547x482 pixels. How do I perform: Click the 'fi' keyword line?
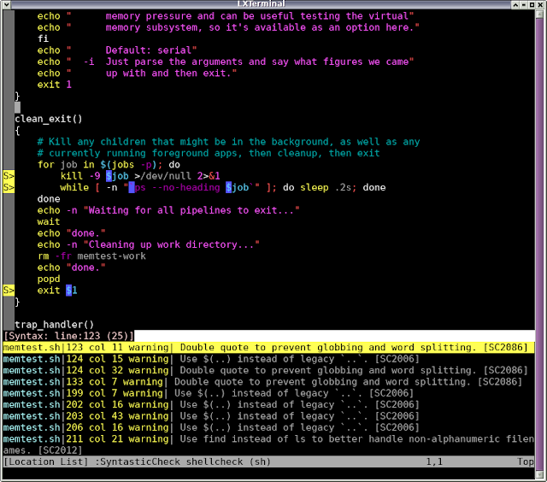(43, 38)
